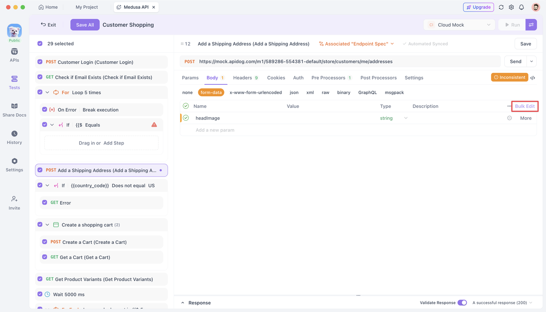Screen dimensions: 546x312
Task: Open the Settings sidebar section
Action: (14, 165)
